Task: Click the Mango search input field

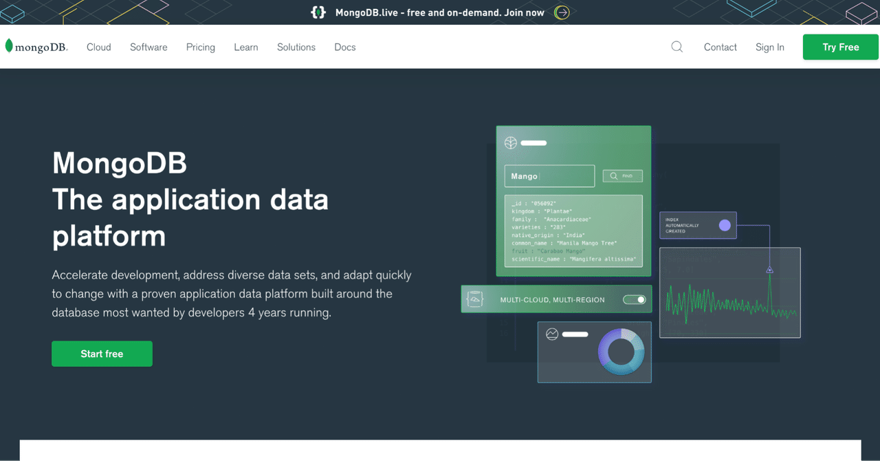Action: (549, 176)
